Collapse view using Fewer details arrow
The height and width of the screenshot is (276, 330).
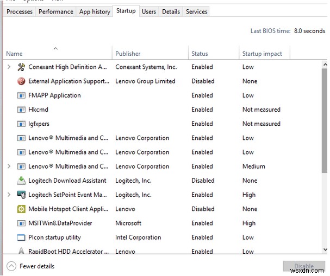tap(11, 266)
